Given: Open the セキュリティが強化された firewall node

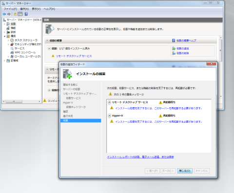Looking at the screenshot, I should point(26,44).
